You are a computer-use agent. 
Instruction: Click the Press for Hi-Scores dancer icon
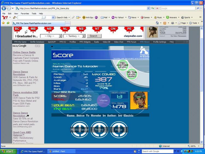144,51
